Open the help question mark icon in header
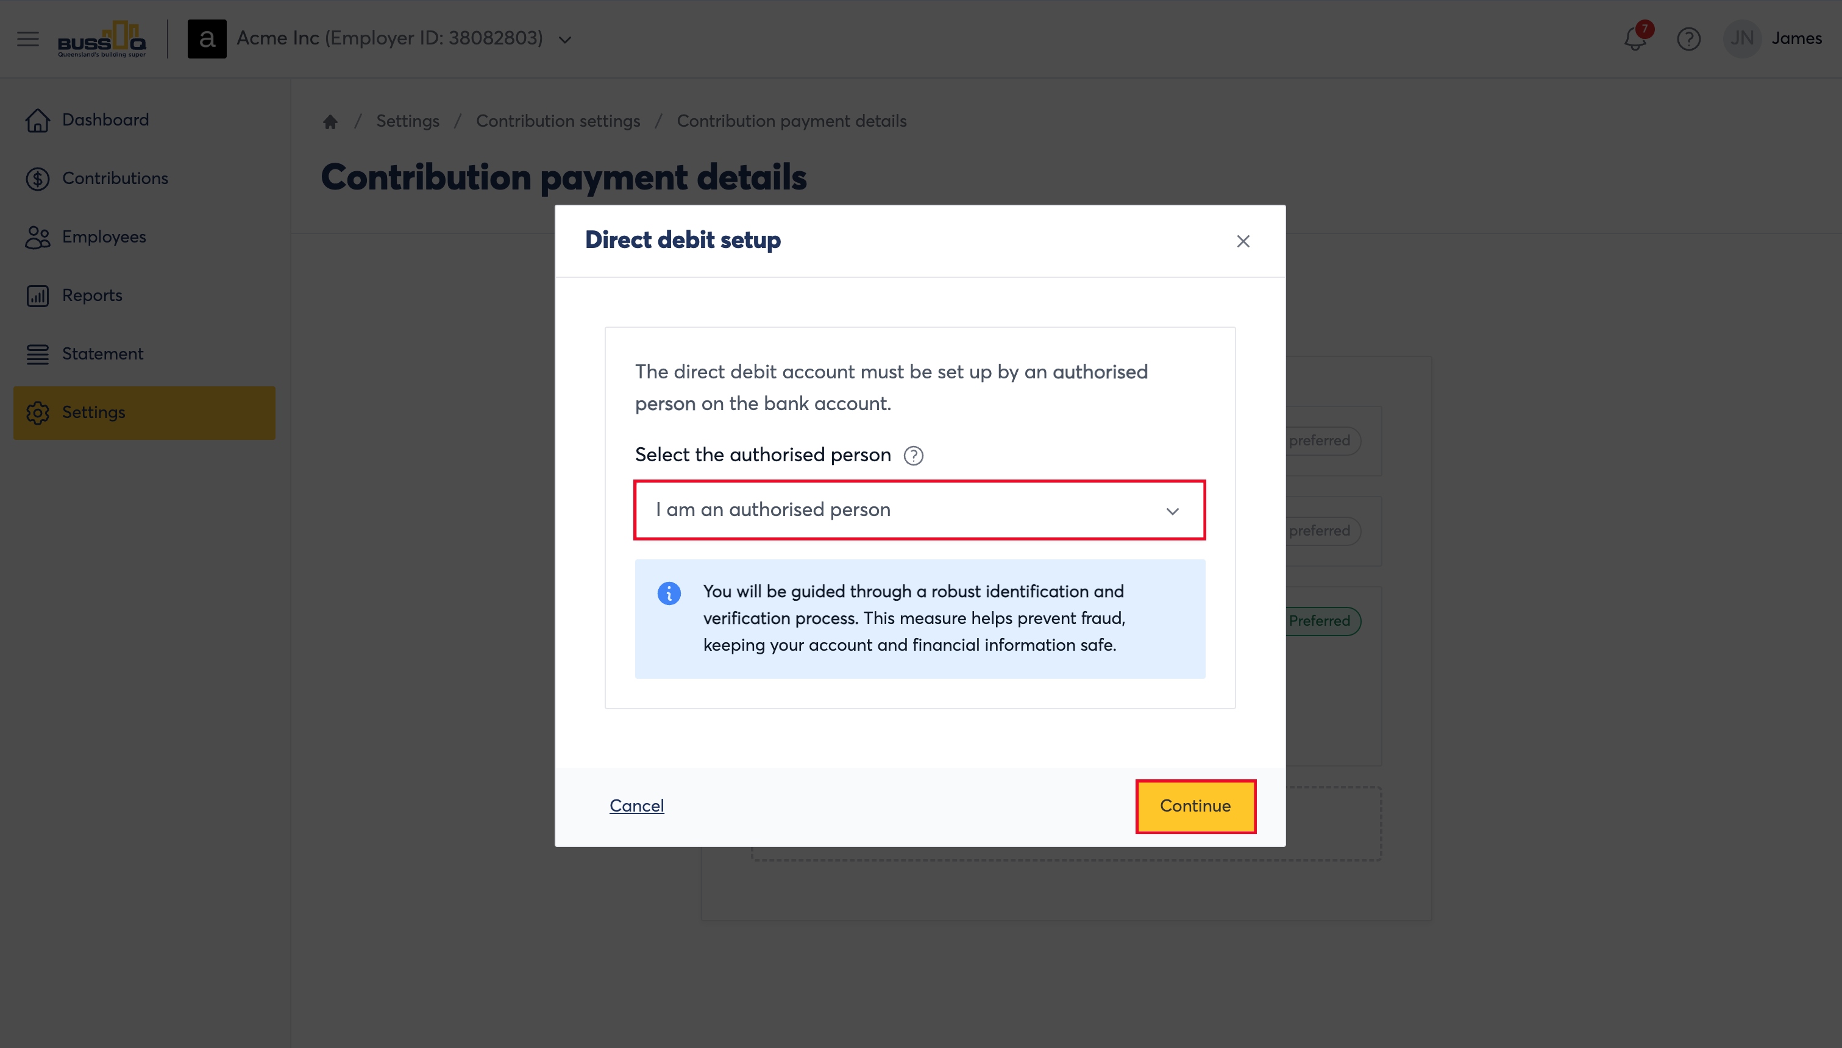Viewport: 1842px width, 1048px height. (x=1688, y=39)
